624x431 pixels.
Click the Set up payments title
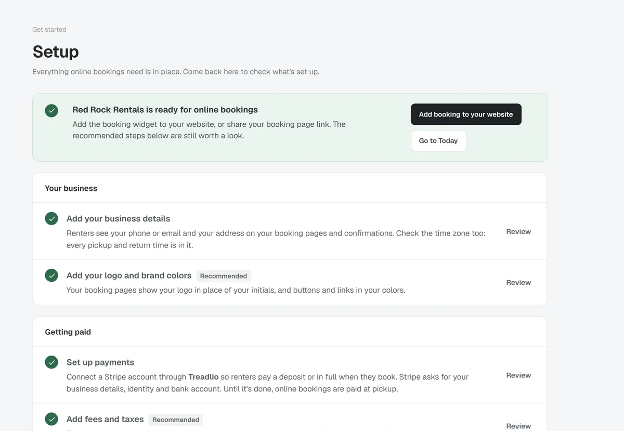click(x=100, y=362)
